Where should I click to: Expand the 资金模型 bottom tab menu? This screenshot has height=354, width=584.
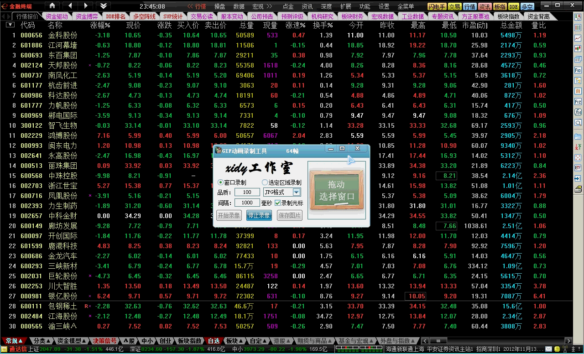tap(84, 341)
